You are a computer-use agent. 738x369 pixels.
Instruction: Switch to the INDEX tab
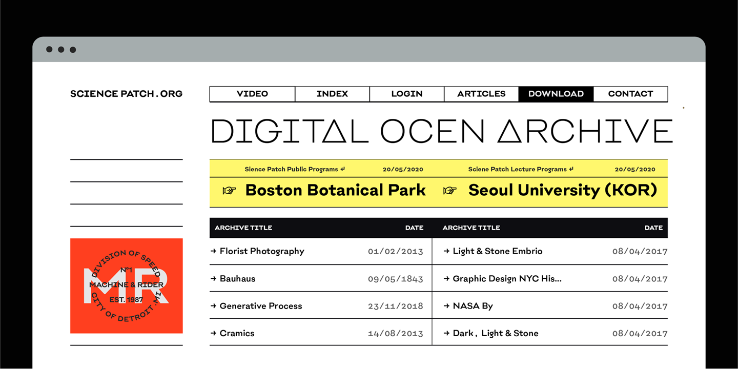pyautogui.click(x=332, y=94)
